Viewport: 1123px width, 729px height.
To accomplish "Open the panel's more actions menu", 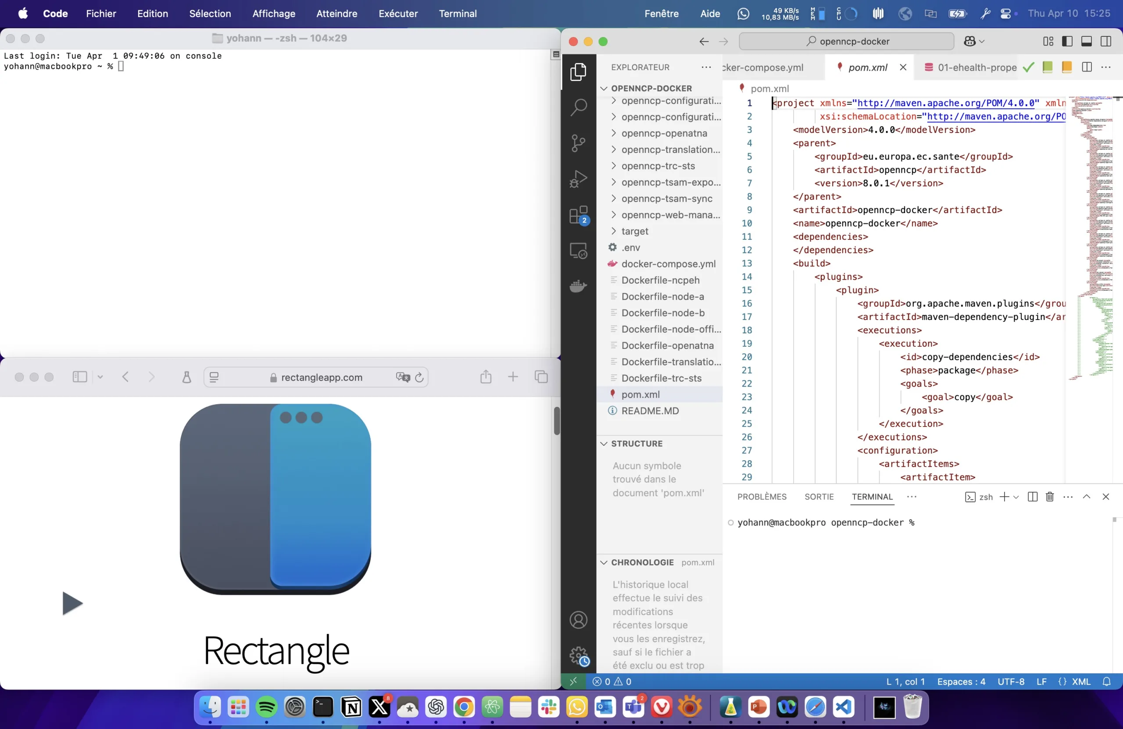I will coord(1068,497).
